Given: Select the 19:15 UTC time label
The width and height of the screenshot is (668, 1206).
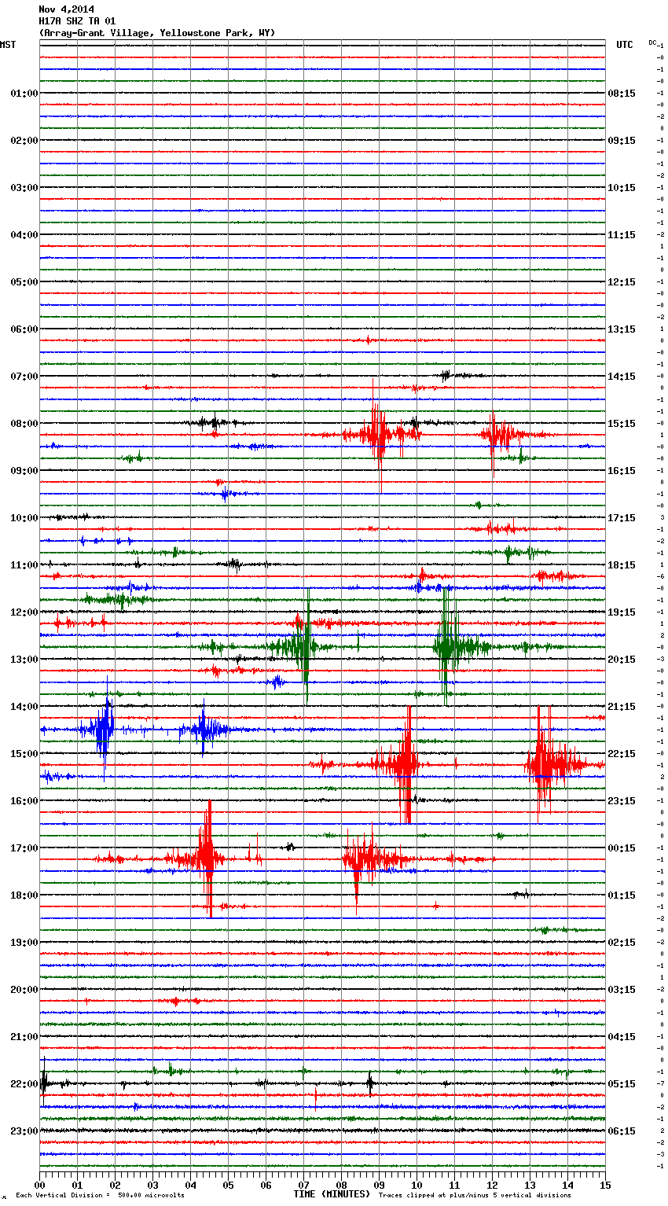Looking at the screenshot, I should pyautogui.click(x=622, y=612).
